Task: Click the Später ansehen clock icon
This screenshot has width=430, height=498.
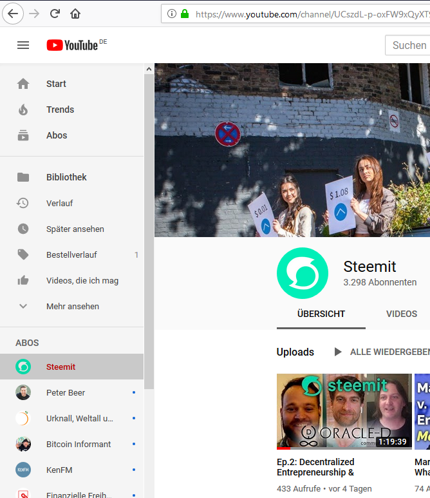Action: tap(23, 229)
